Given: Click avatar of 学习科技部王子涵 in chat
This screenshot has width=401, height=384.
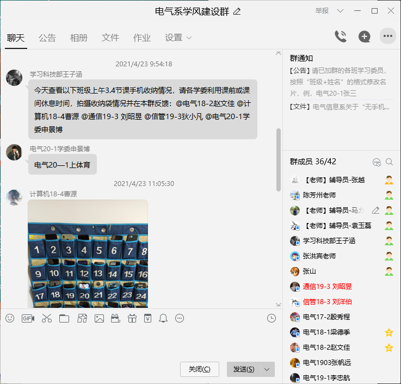Looking at the screenshot, I should [14, 78].
